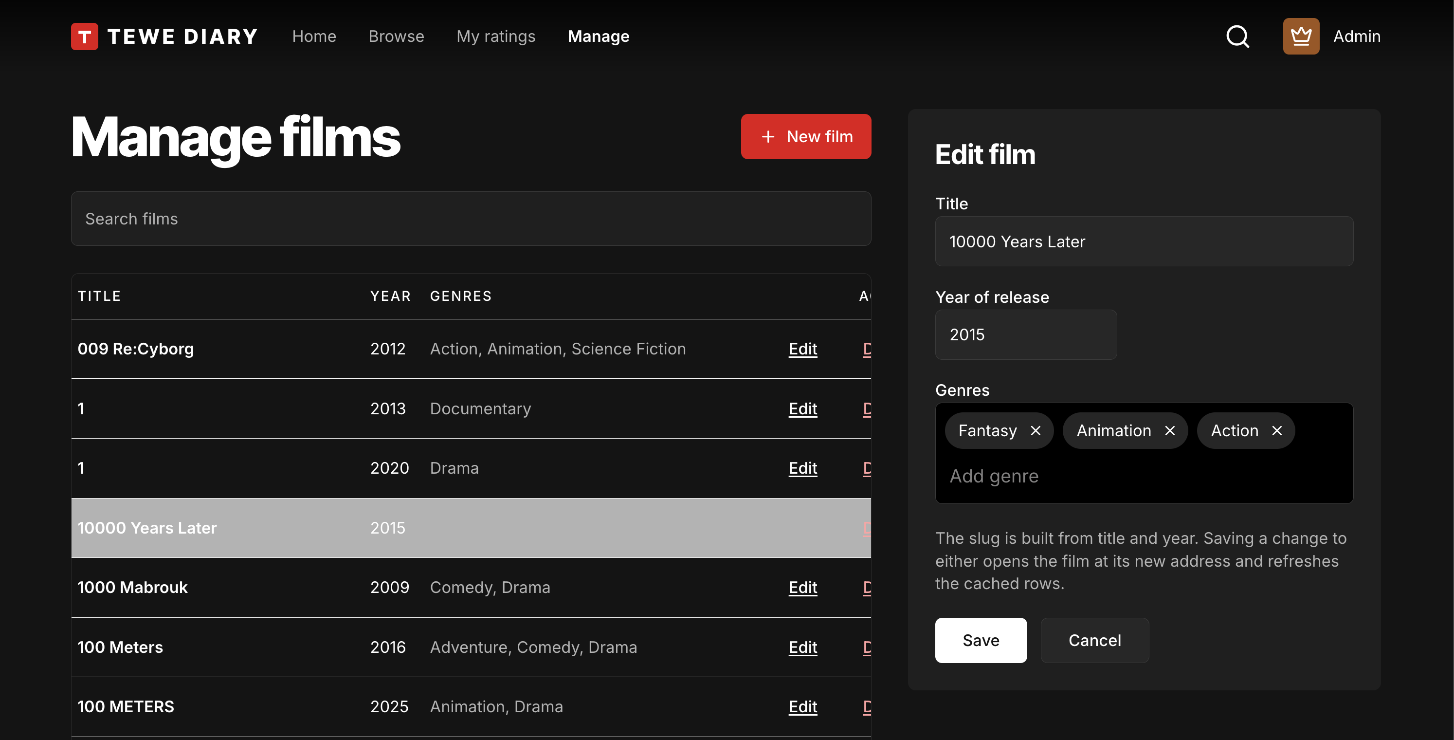Select the 10000 Years Later row title
Image resolution: width=1454 pixels, height=740 pixels.
click(x=147, y=528)
